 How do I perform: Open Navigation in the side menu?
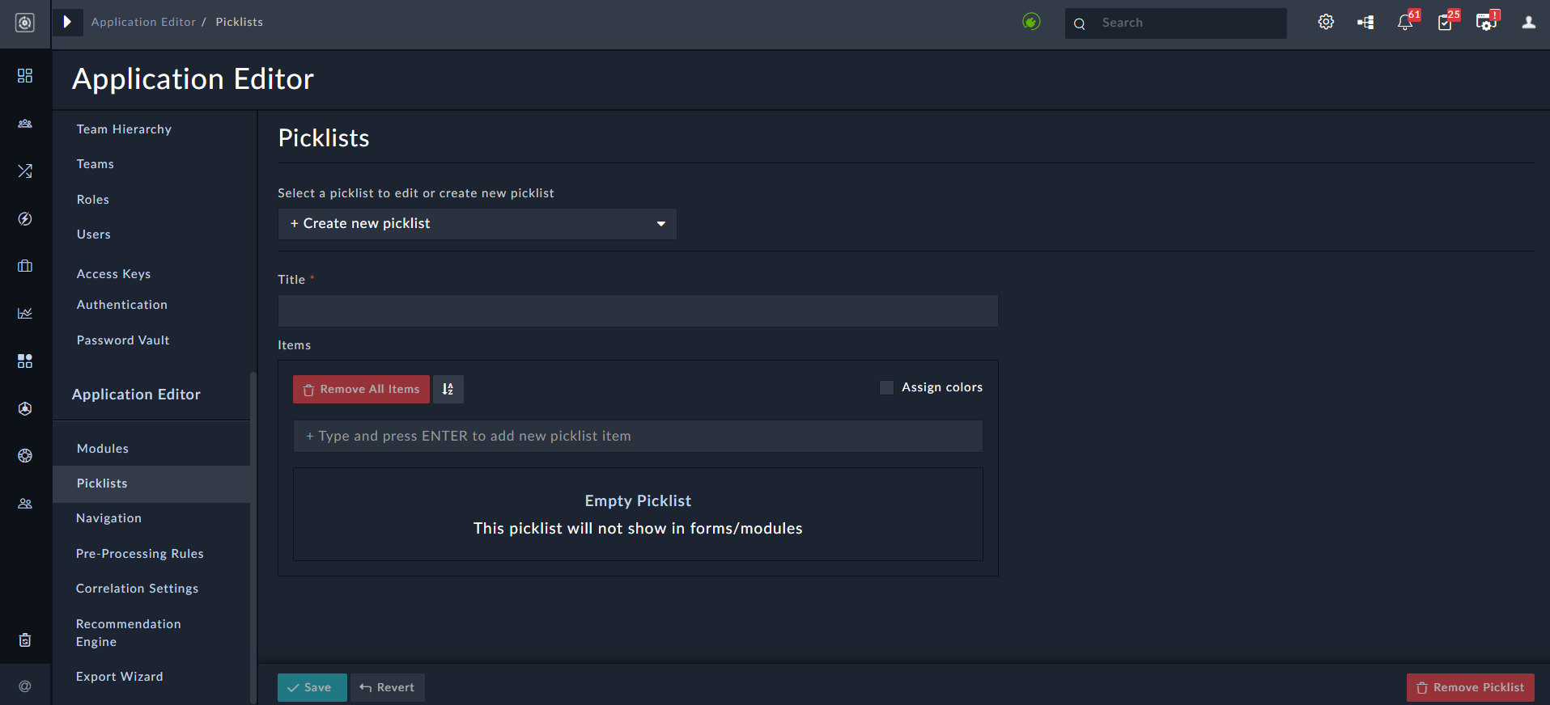(x=108, y=518)
